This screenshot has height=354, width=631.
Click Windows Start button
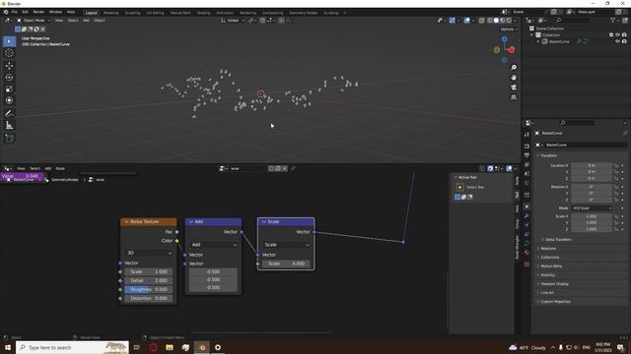(8, 347)
